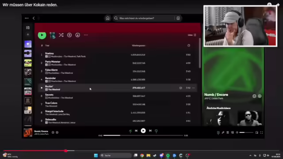Remove Numb / Encore with minus circle
Image resolution: width=283 pixels, height=159 pixels.
click(254, 96)
